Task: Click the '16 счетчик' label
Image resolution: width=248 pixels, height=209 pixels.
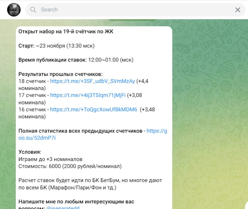Action: (x=32, y=109)
